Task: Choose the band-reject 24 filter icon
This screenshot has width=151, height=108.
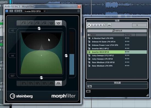Action: [58, 23]
